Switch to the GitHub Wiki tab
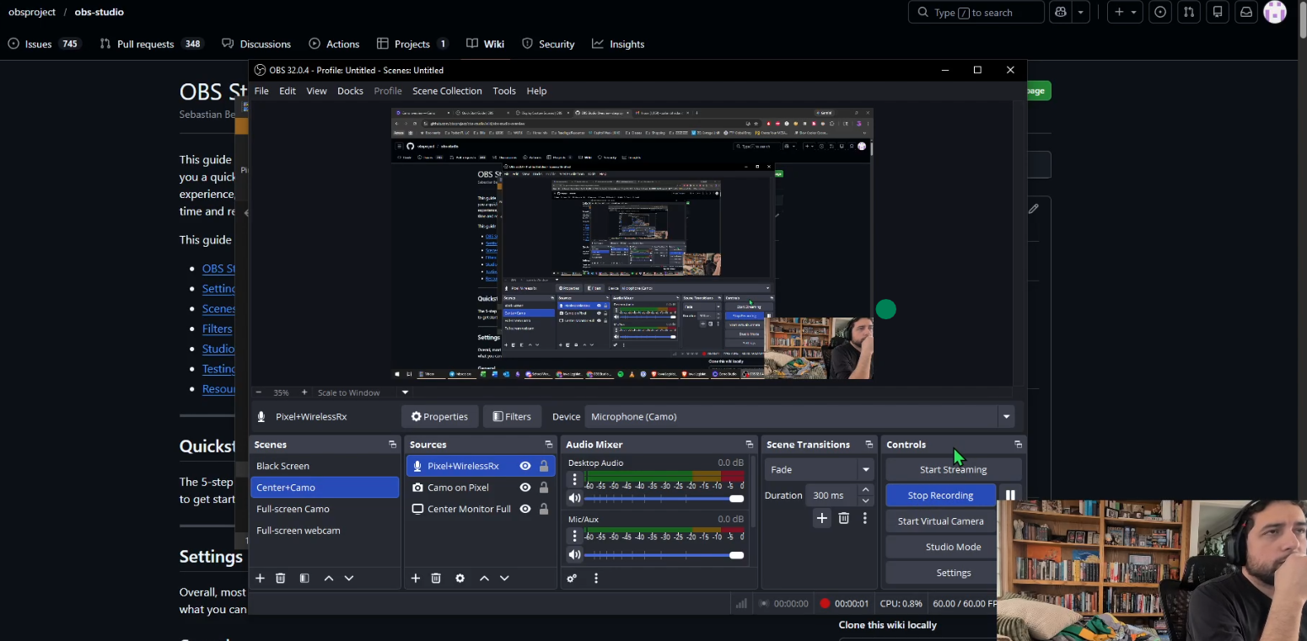The height and width of the screenshot is (641, 1307). [485, 44]
